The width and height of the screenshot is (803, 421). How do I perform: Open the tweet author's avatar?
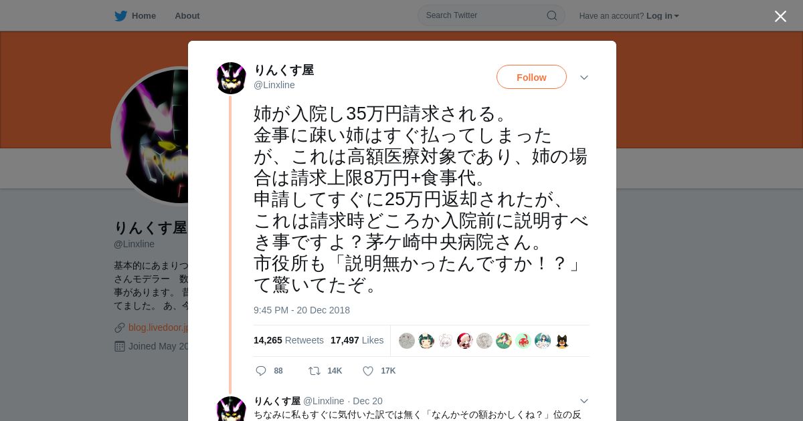(x=232, y=78)
